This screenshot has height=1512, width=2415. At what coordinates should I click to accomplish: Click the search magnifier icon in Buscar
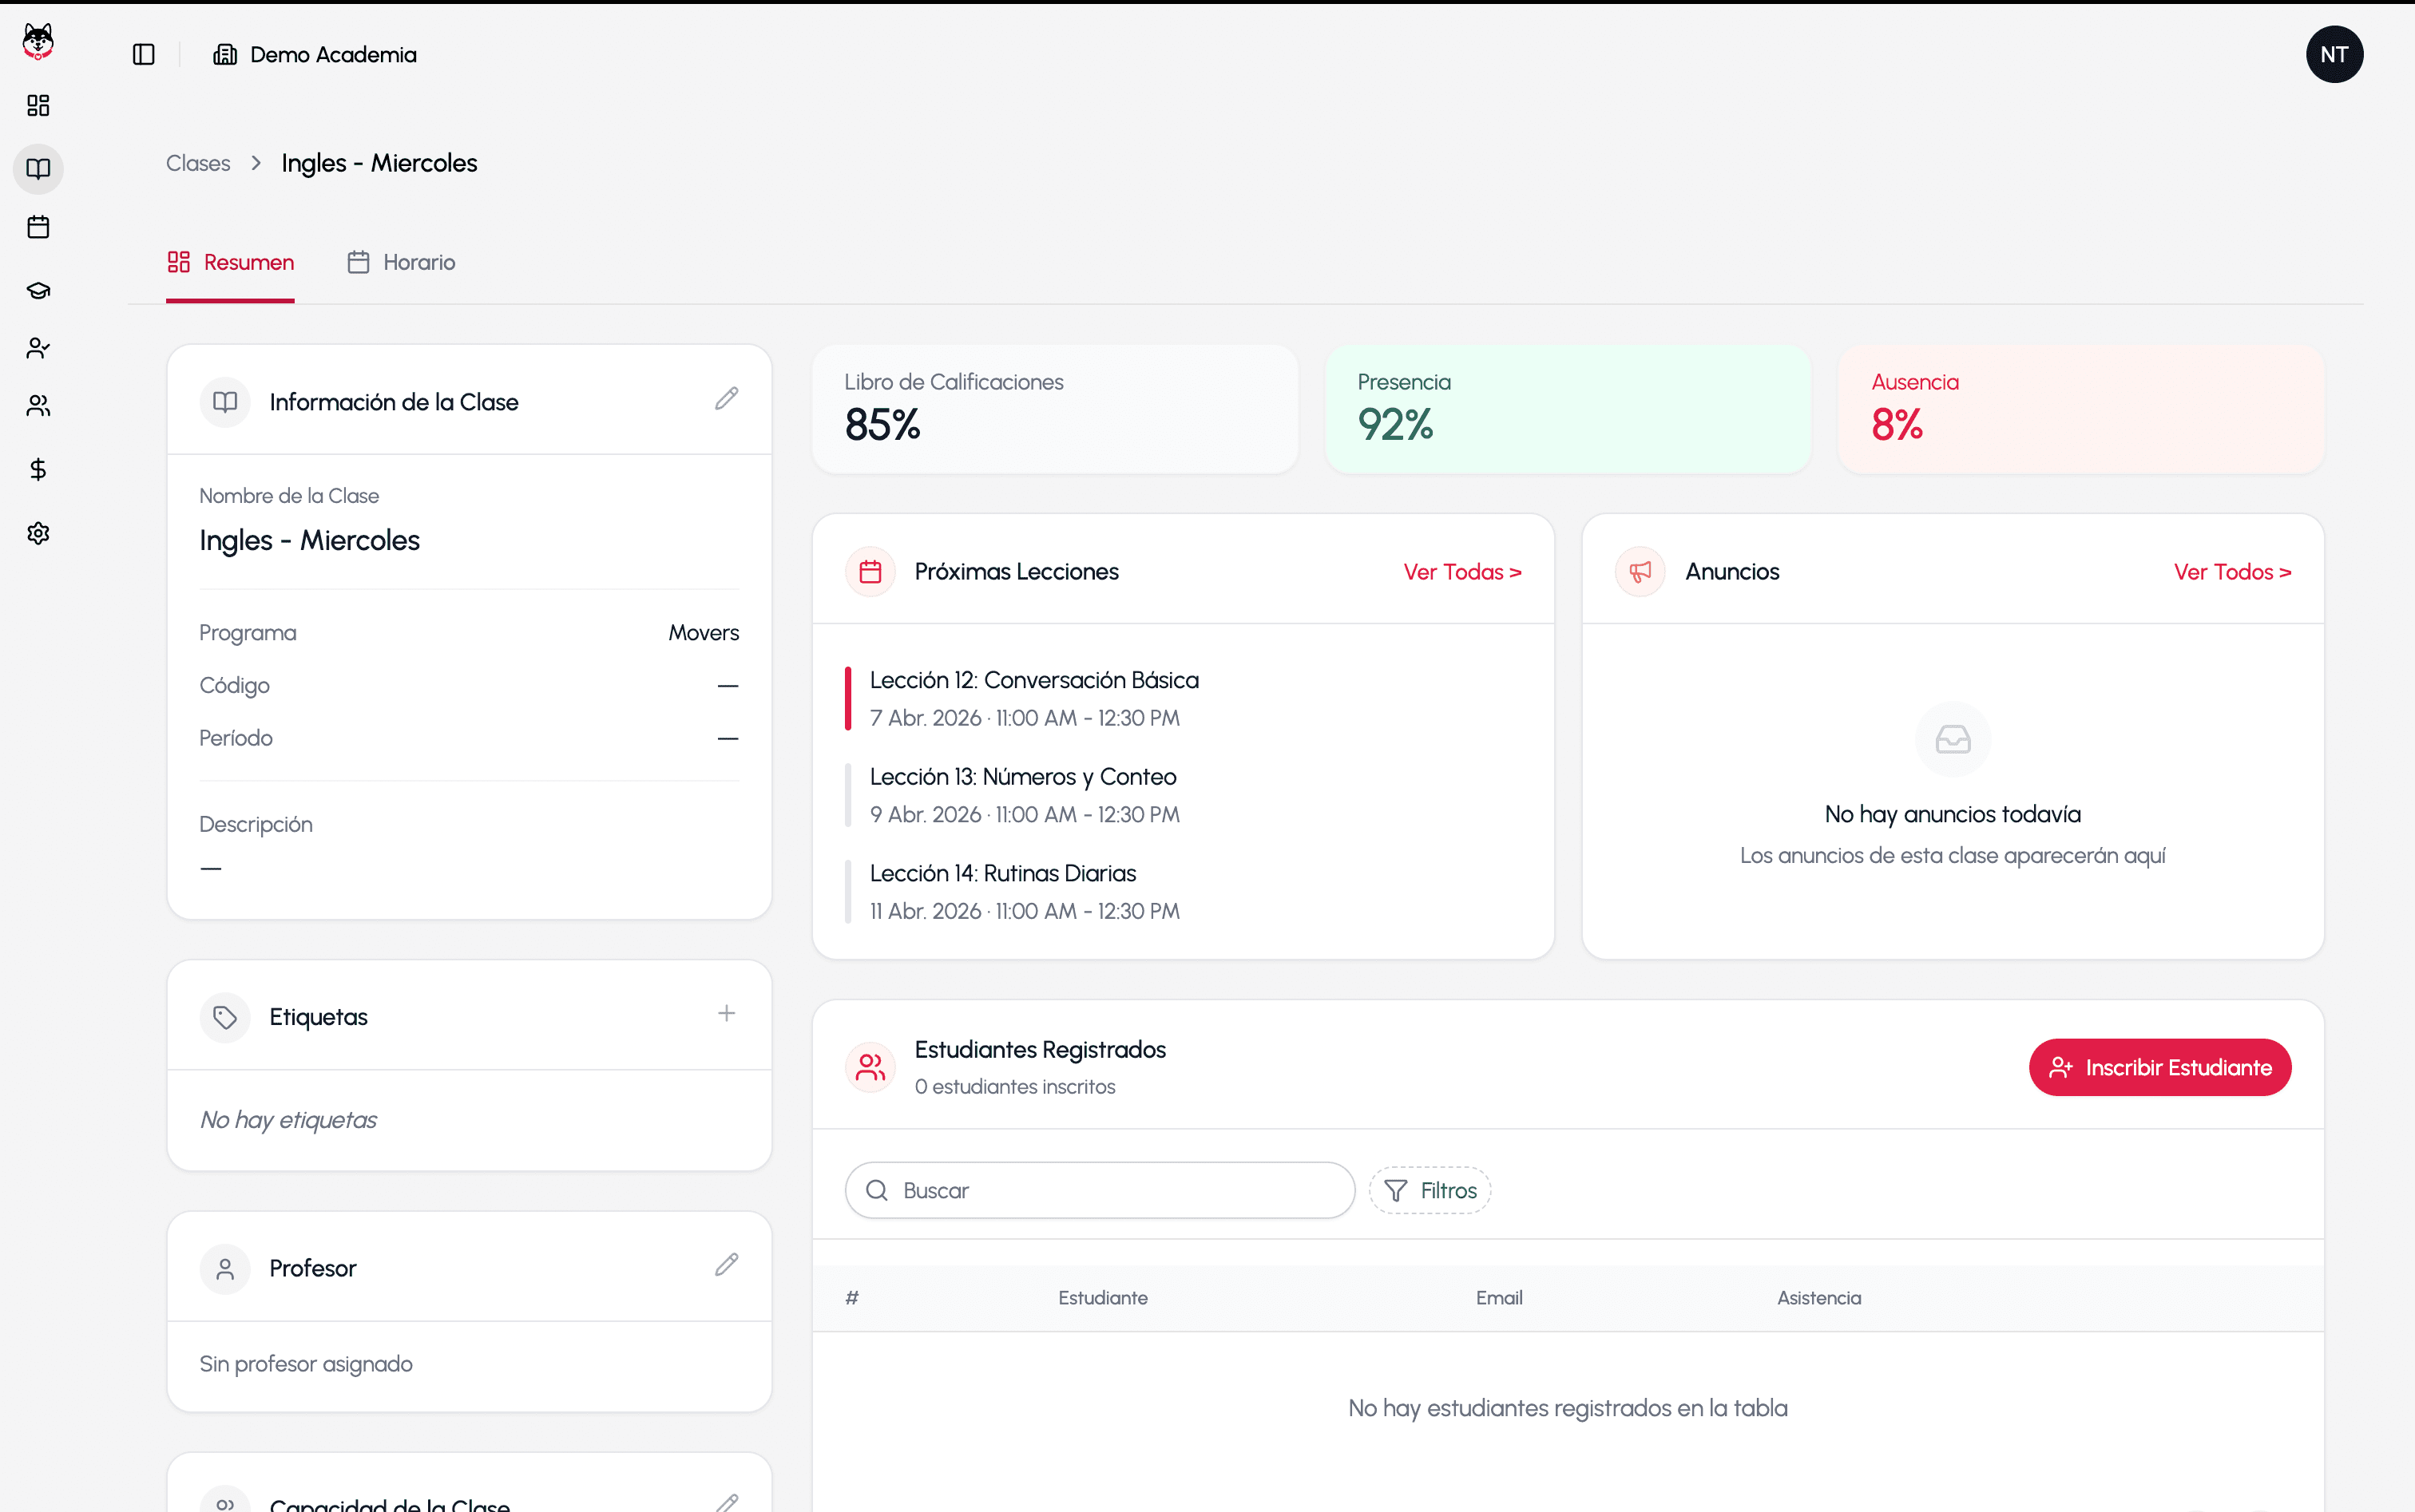tap(876, 1190)
